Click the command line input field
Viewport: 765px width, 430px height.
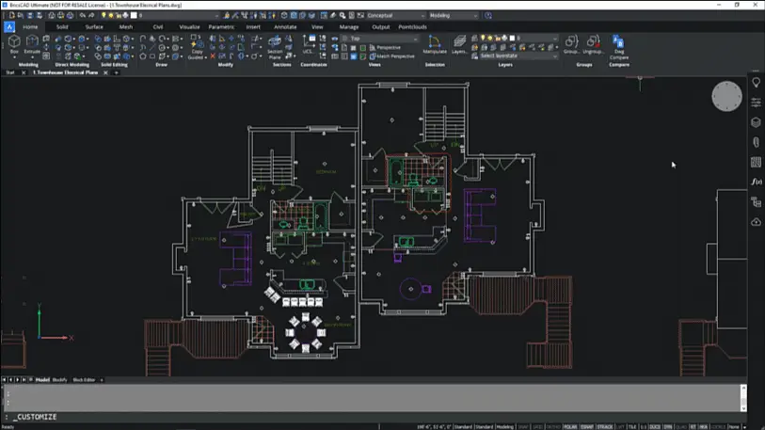click(x=375, y=417)
